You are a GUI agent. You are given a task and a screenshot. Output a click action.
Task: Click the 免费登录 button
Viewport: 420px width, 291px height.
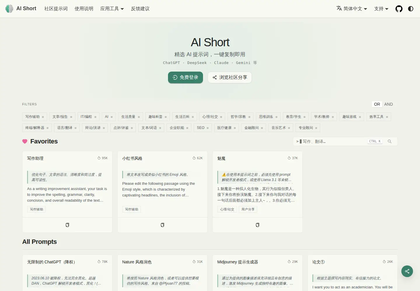(x=185, y=77)
